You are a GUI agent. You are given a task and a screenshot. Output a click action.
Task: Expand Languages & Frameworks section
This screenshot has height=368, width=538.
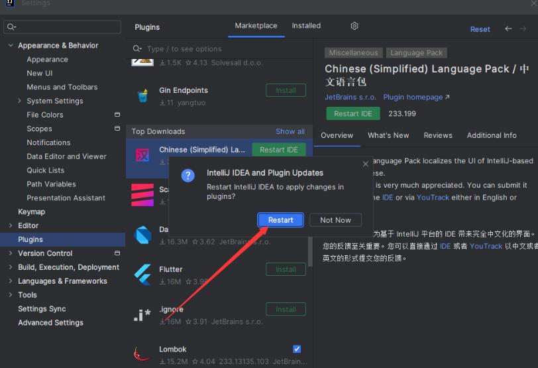coord(11,280)
